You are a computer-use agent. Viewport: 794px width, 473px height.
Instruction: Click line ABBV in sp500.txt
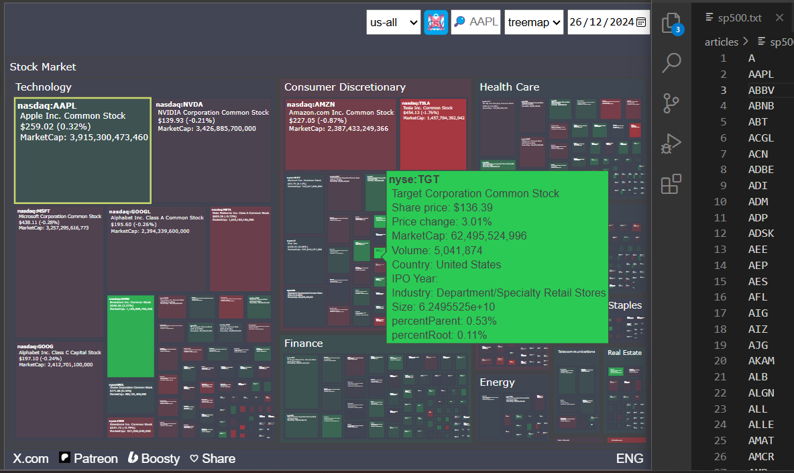[761, 90]
